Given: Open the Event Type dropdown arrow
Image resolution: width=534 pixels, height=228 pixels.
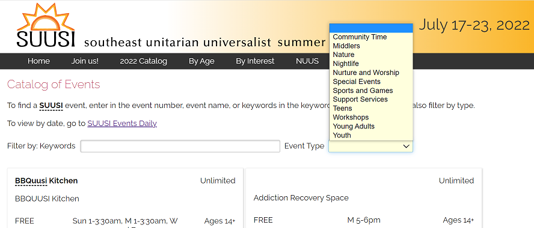Looking at the screenshot, I should (x=406, y=146).
